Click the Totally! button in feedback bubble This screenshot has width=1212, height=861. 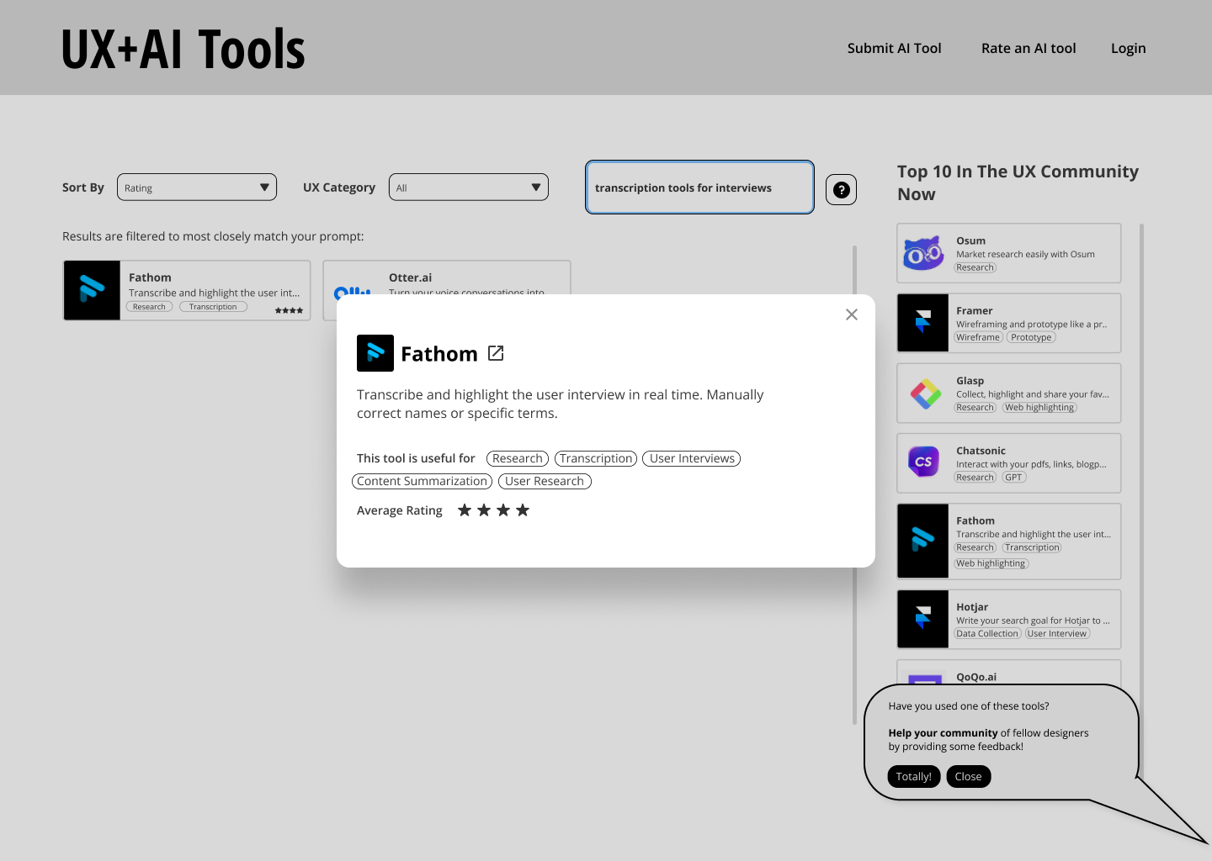(x=913, y=776)
